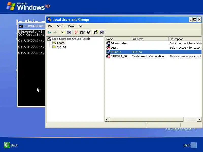Viewport: 203px width, 152px height.
Task: Click the horizontal scrollbar left arrow
Action: (107, 119)
